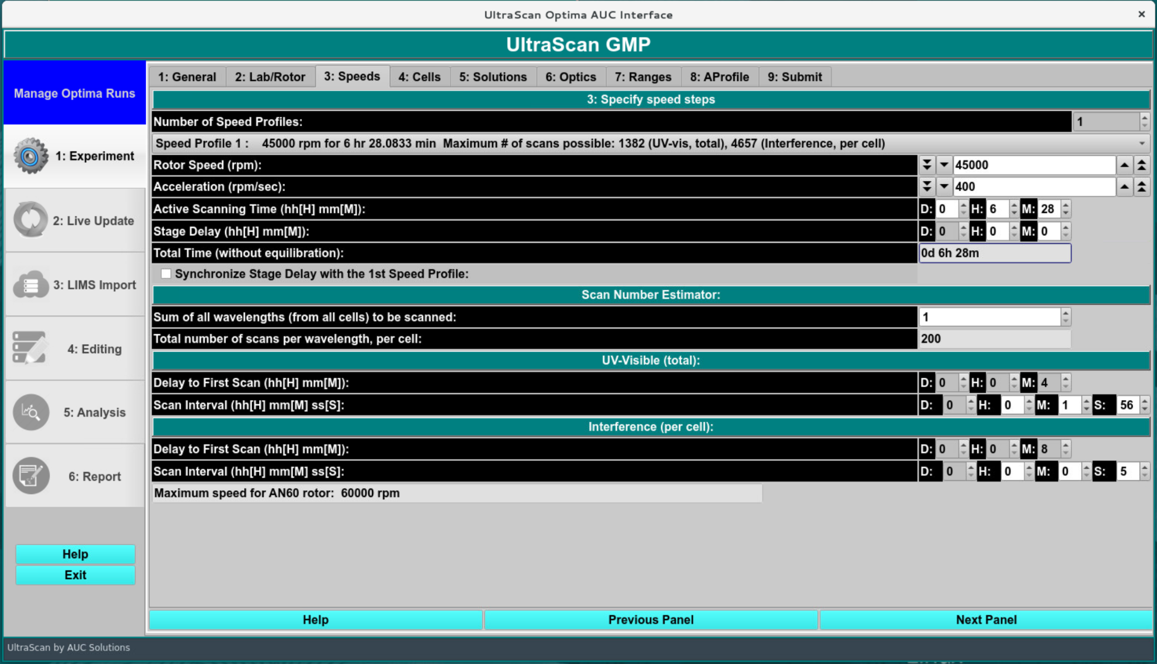
Task: Increase Active Scanning Time hours
Action: [x=1013, y=205]
